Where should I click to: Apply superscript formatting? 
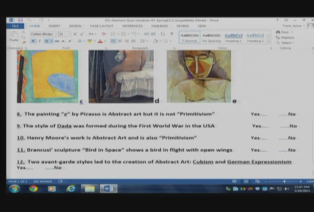pyautogui.click(x=70, y=41)
